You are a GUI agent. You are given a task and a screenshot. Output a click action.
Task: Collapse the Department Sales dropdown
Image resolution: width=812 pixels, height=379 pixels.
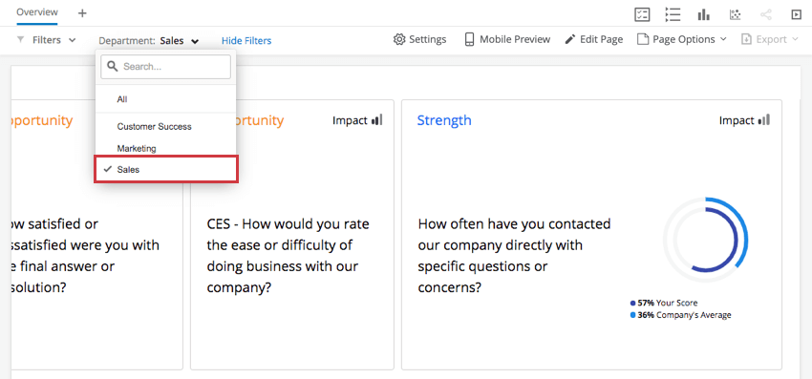[149, 40]
